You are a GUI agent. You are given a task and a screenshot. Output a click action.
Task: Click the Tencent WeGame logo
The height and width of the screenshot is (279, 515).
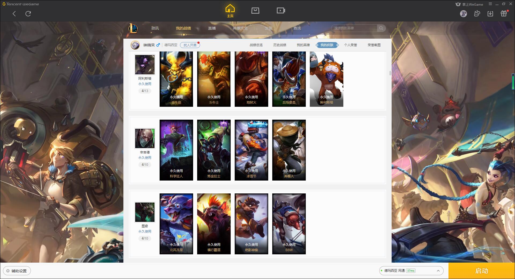tap(21, 4)
